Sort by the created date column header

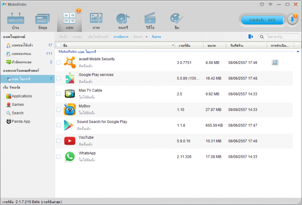point(246,45)
